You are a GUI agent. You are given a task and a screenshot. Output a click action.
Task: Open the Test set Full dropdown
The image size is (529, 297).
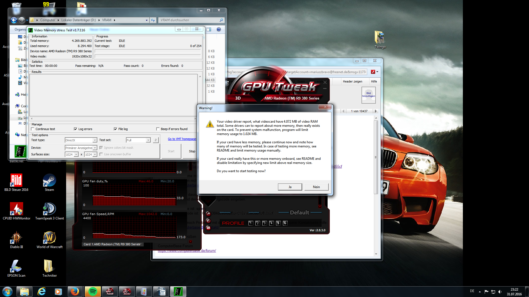coord(148,140)
